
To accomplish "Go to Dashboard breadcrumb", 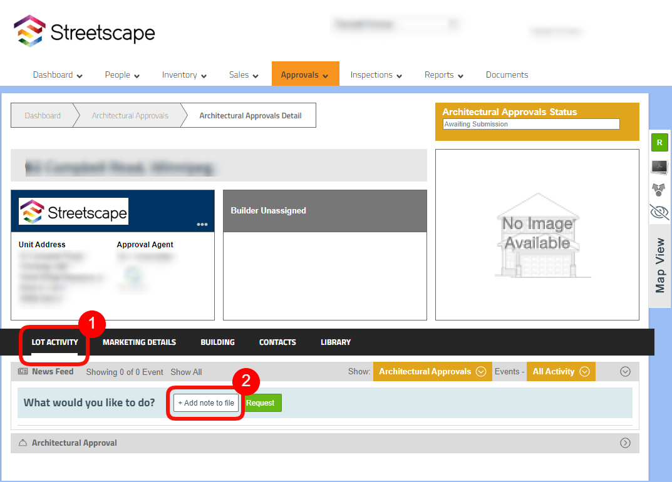I will click(x=43, y=115).
